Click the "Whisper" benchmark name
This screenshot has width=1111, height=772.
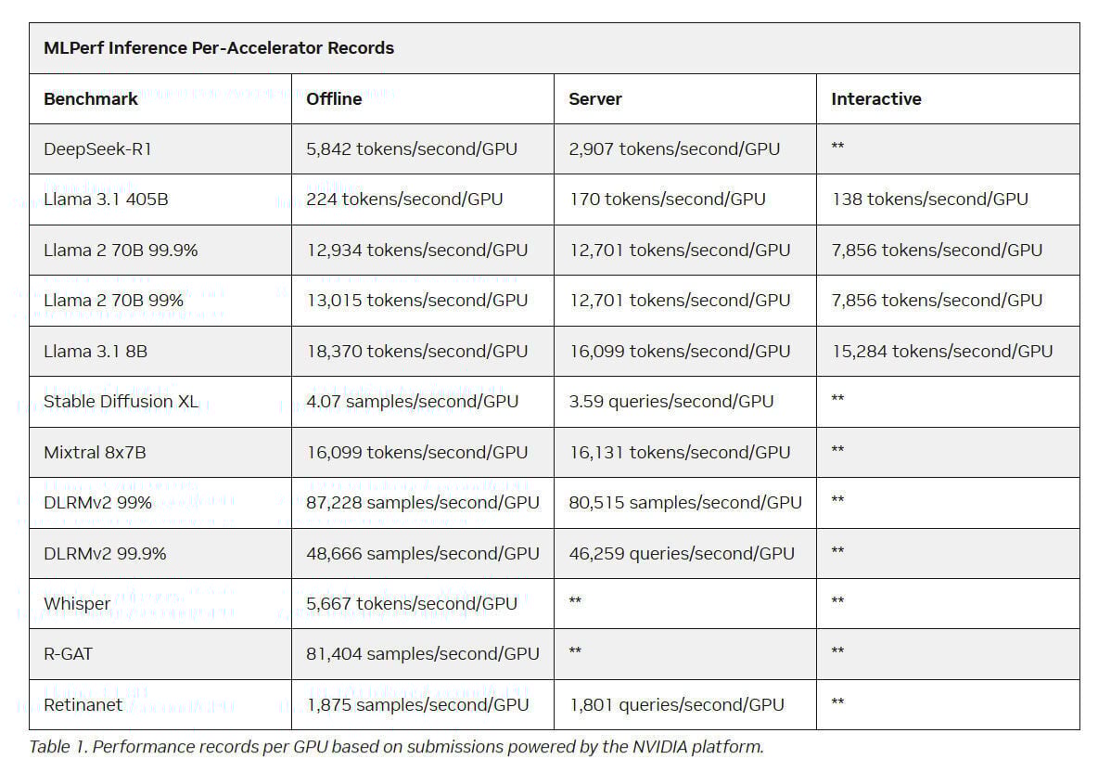pyautogui.click(x=77, y=604)
